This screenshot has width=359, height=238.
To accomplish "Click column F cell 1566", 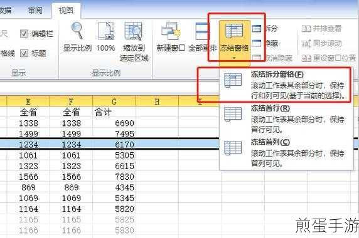I will pos(71,177).
